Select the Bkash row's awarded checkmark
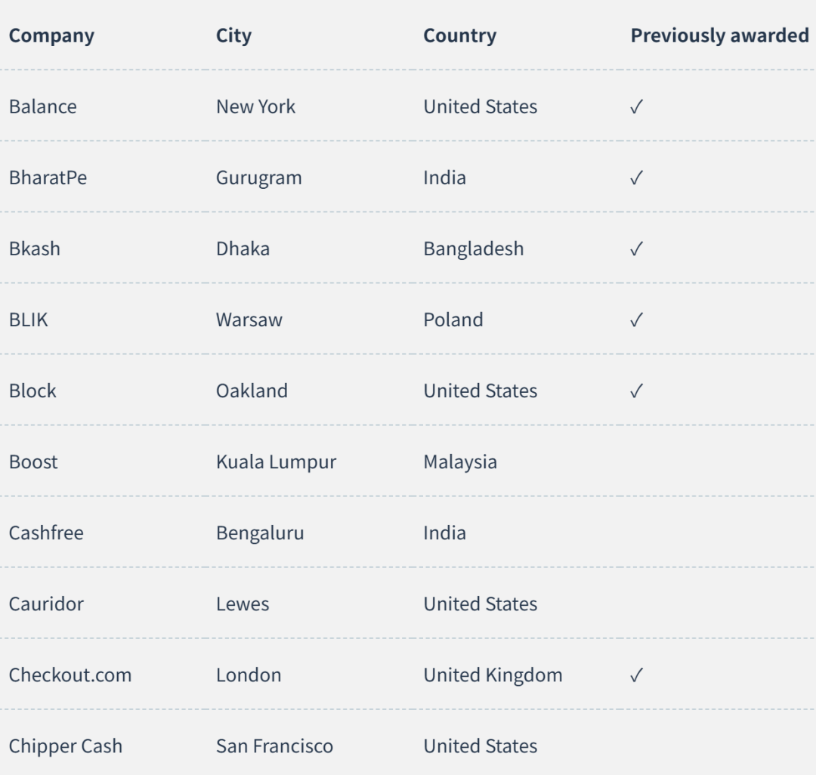Viewport: 816px width, 775px height. pyautogui.click(x=636, y=249)
